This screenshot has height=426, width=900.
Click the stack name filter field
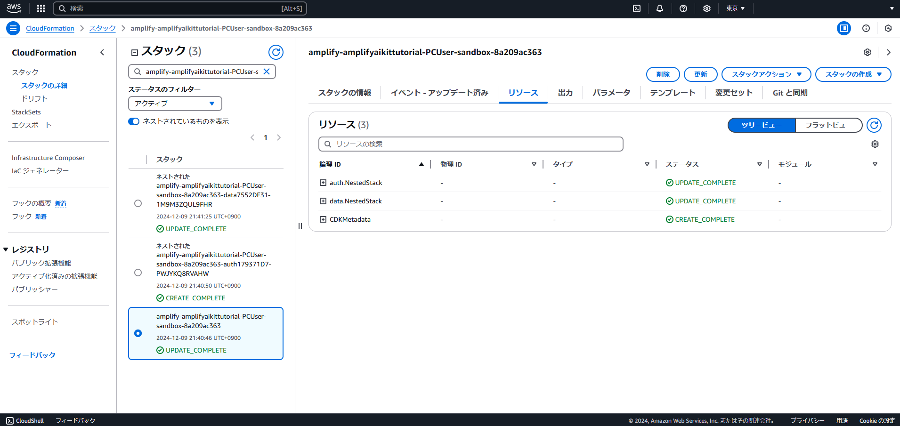202,72
